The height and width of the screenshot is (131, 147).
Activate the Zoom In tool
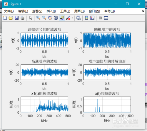pos(38,18)
